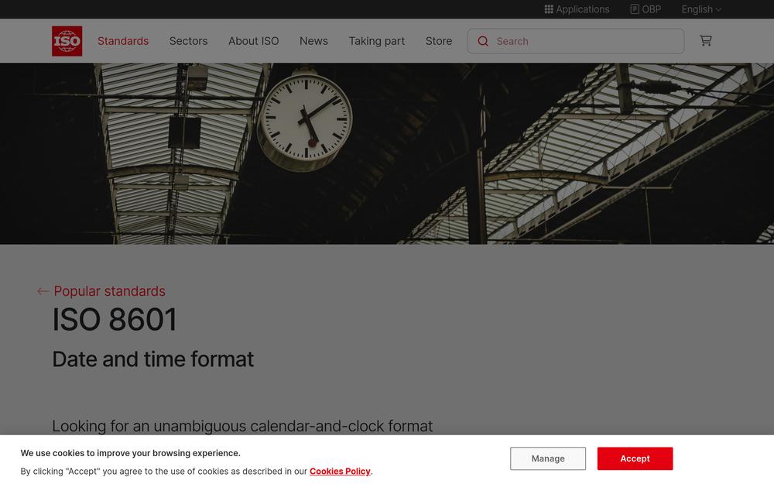Follow the Popular standards link
Image resolution: width=774 pixels, height=484 pixels.
coord(110,291)
